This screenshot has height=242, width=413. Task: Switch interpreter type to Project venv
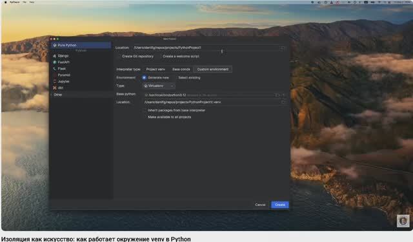click(156, 70)
